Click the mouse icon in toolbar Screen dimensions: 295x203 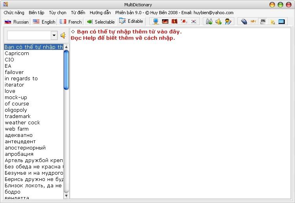[x=244, y=22]
